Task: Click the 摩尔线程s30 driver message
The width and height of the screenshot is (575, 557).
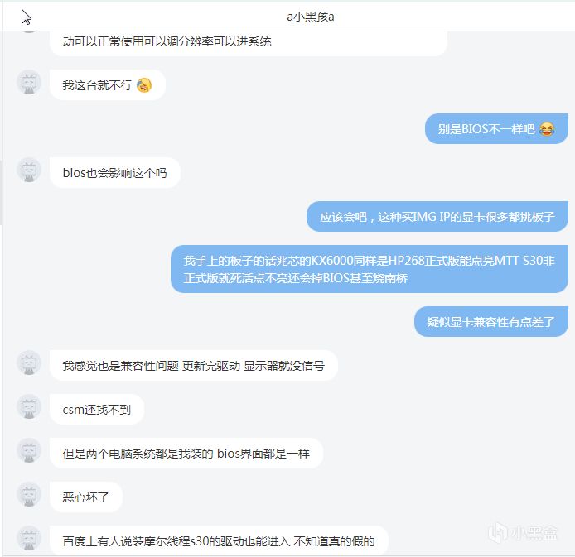Action: [x=219, y=541]
